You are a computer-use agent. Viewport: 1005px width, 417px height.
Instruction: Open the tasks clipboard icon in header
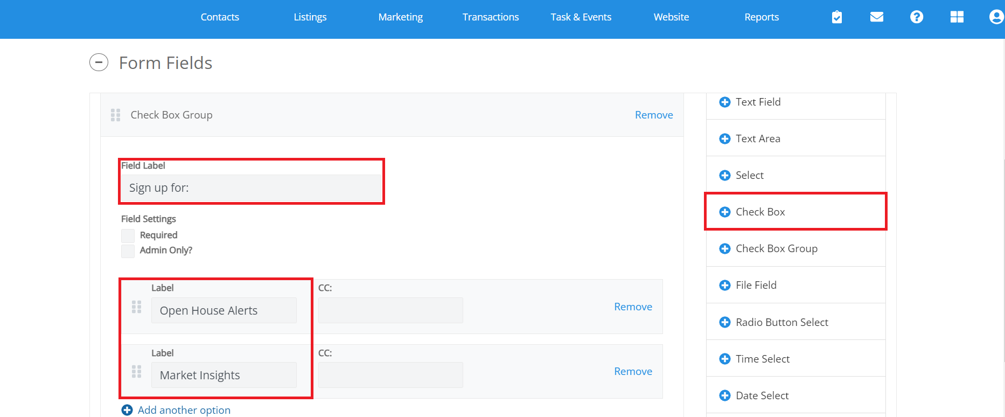click(836, 17)
